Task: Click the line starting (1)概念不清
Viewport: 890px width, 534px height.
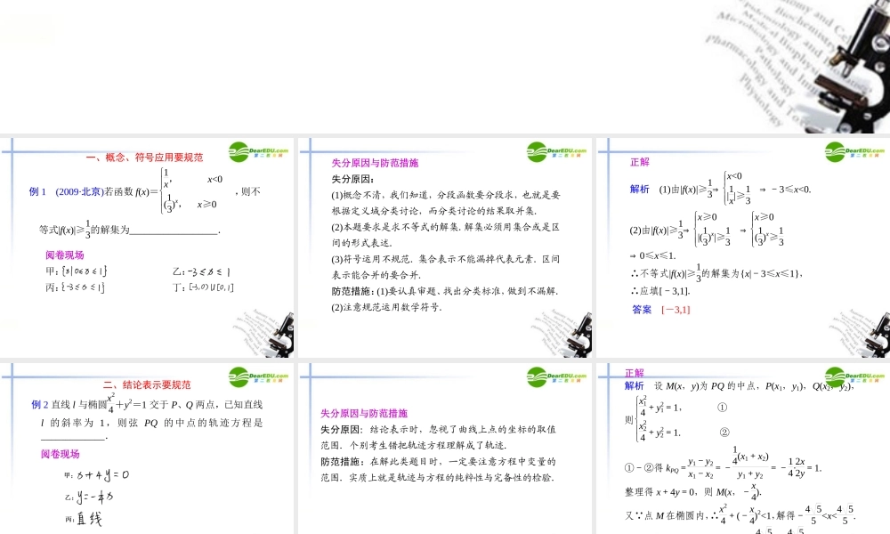Action: (x=446, y=195)
